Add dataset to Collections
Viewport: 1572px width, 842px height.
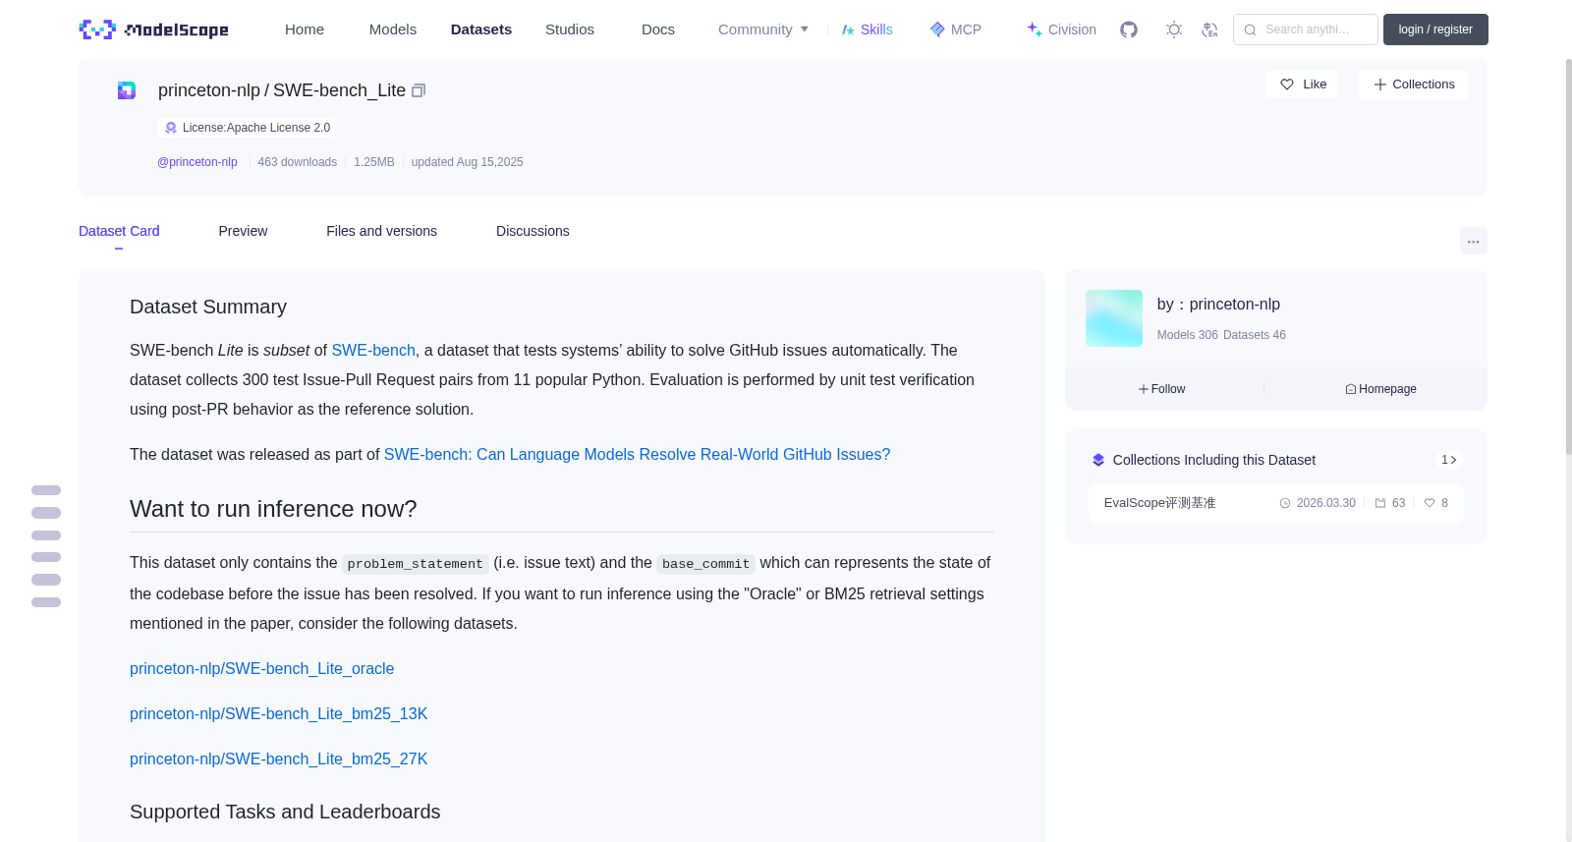coord(1413,84)
